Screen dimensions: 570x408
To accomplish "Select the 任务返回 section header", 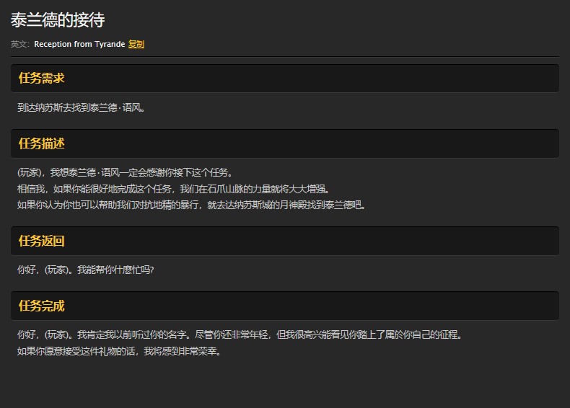I will coord(42,241).
